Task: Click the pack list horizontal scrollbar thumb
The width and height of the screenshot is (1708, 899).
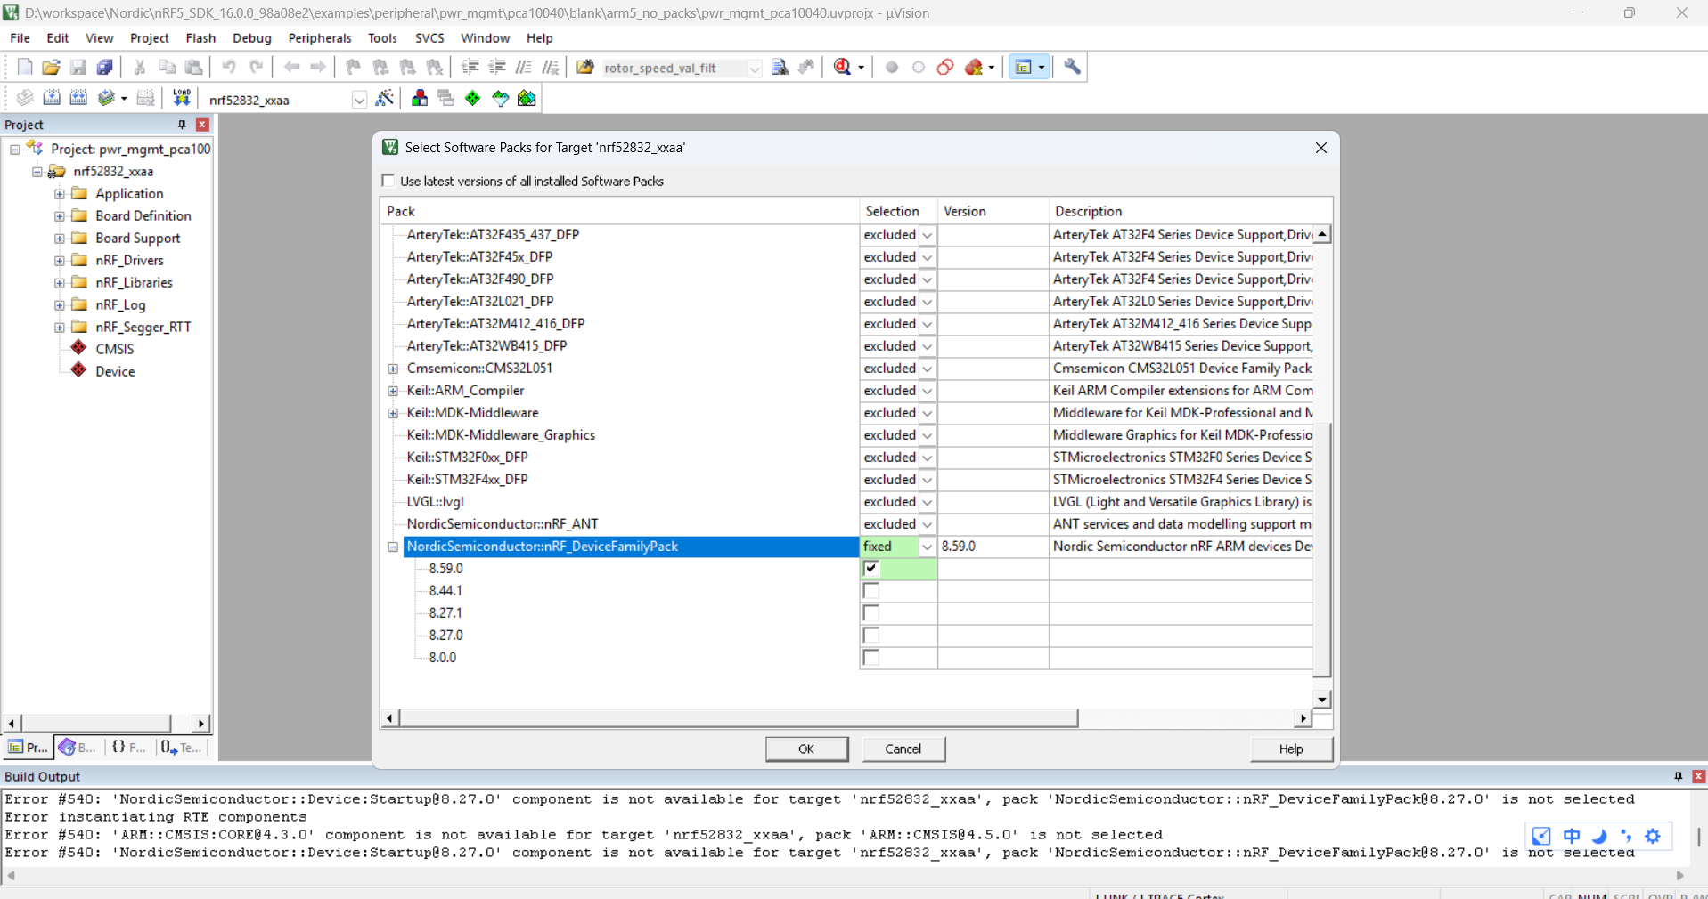Action: (739, 717)
